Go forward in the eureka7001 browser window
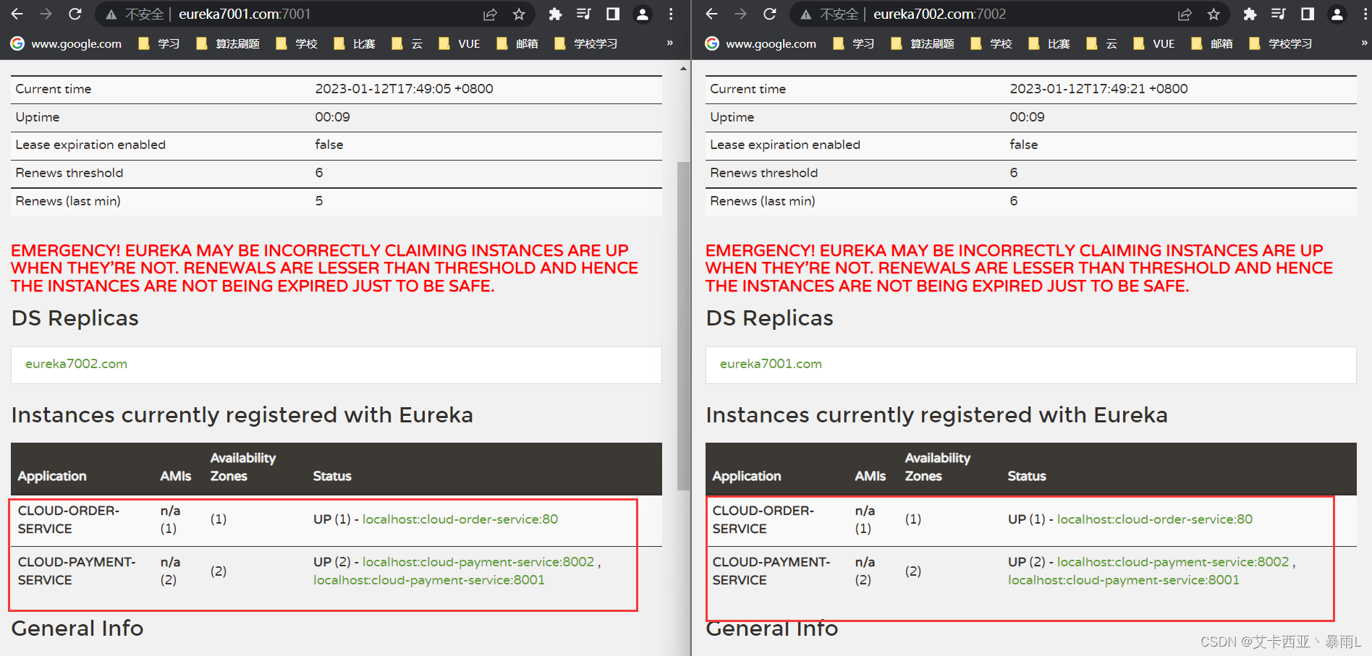Screen dimensions: 1372x656 [46, 14]
